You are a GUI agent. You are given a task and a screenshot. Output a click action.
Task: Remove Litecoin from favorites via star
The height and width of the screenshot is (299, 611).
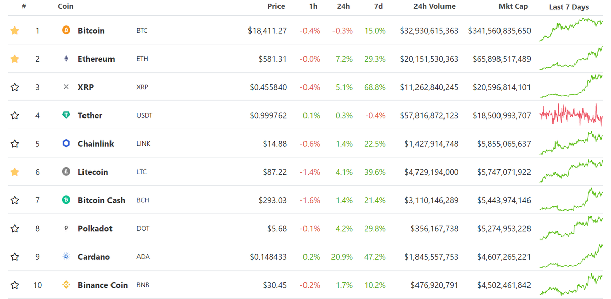[15, 172]
